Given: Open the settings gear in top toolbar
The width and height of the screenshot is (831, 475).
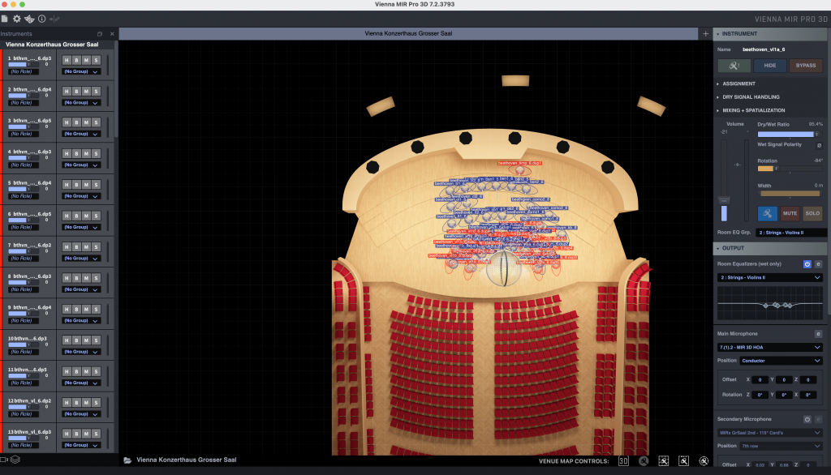Looking at the screenshot, I should 17,19.
